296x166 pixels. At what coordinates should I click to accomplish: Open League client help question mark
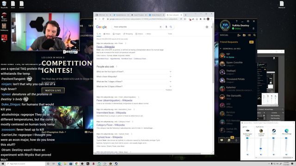[236, 21]
